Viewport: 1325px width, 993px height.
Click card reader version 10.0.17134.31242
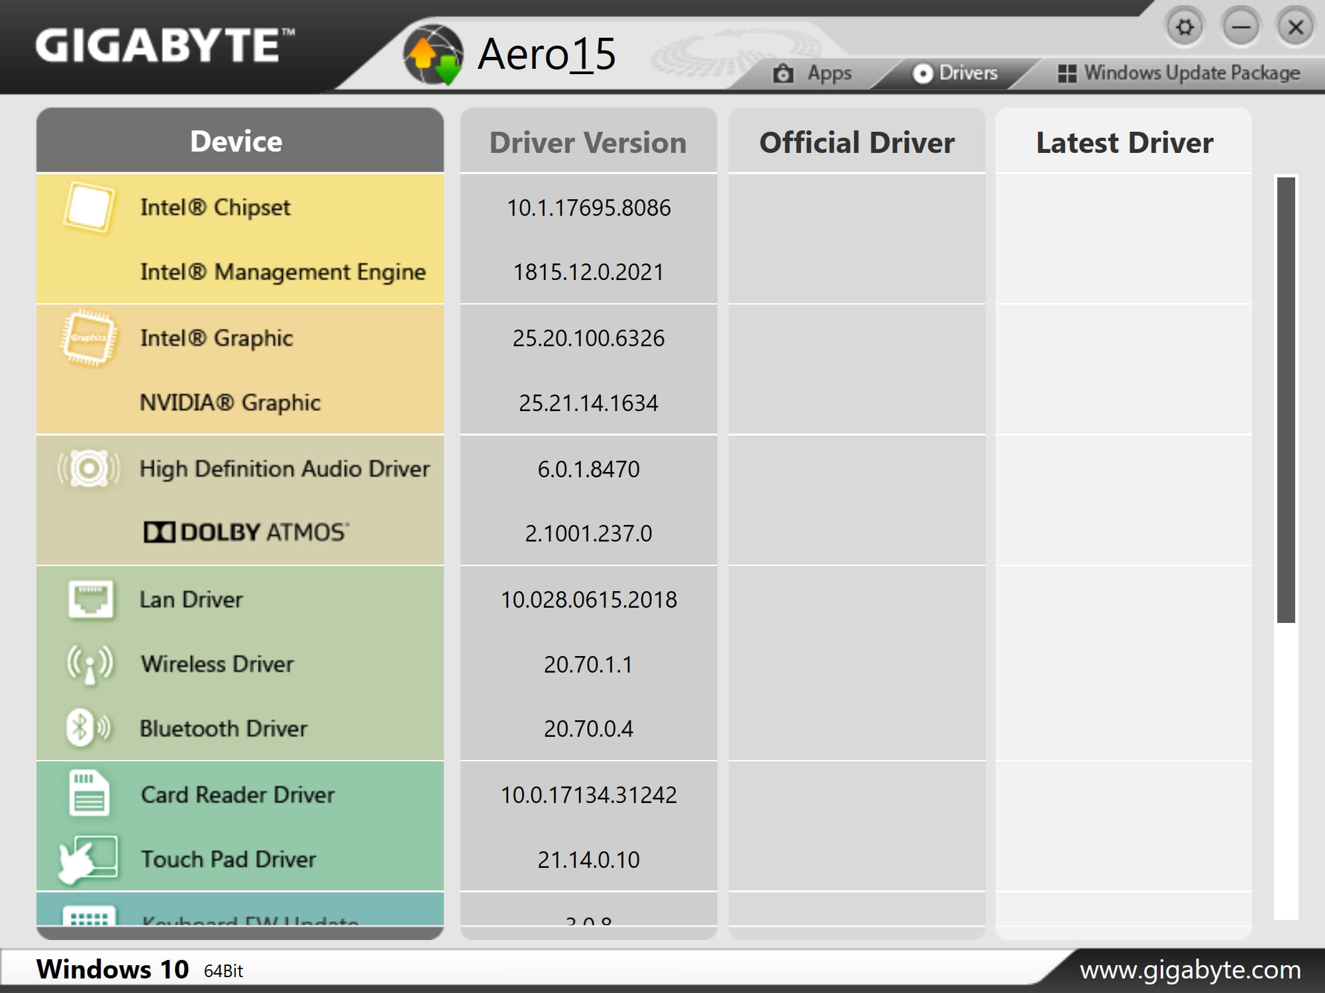[588, 794]
